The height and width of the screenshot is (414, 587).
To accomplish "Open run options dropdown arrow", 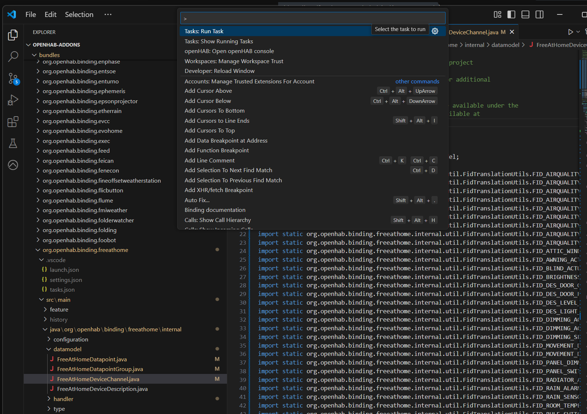I will coord(578,32).
